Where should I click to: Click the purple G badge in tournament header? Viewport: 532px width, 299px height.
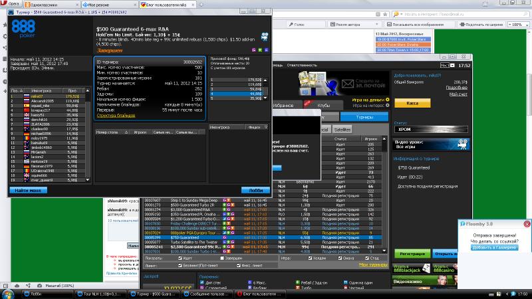(254, 50)
